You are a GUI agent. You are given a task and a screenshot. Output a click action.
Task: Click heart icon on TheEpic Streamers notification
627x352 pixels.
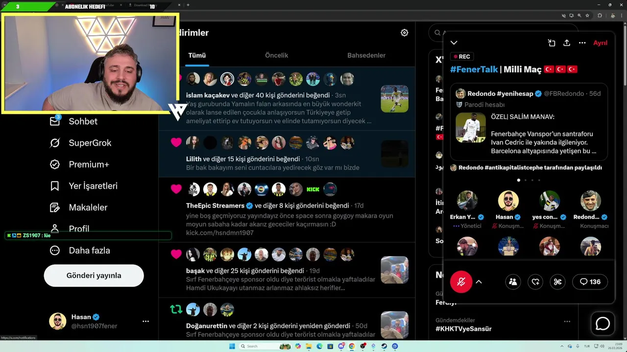click(x=176, y=189)
